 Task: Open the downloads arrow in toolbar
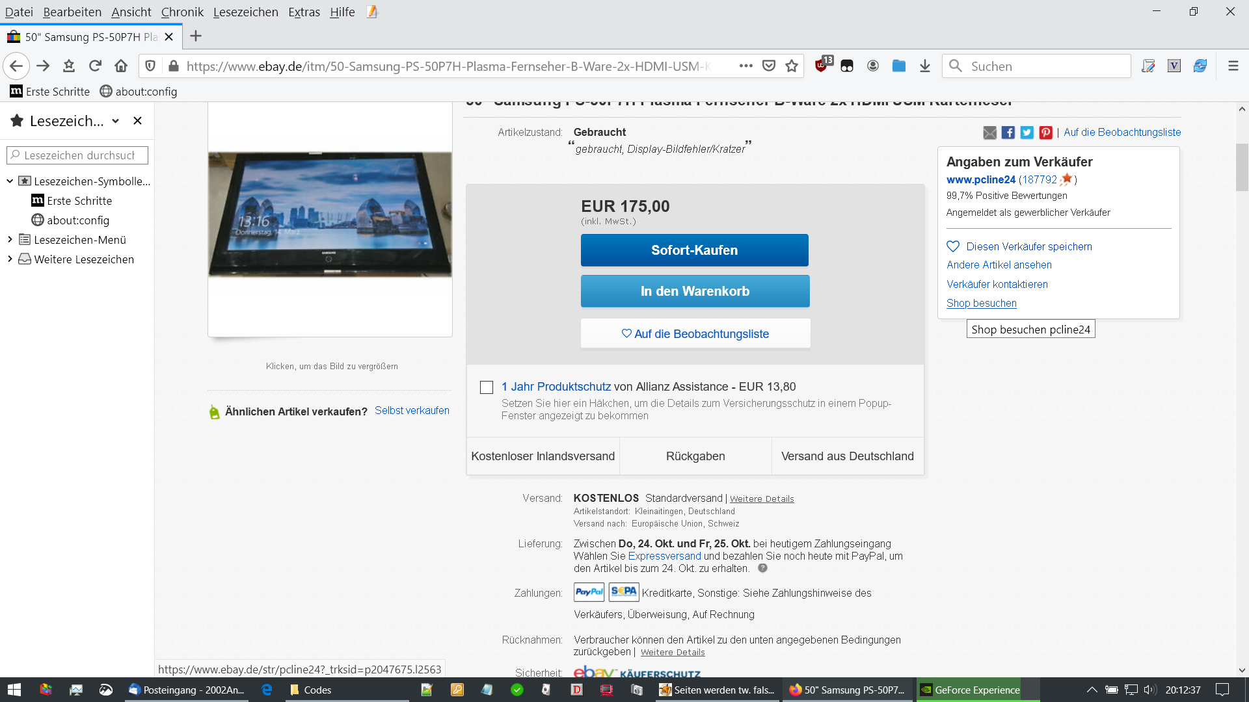[924, 66]
